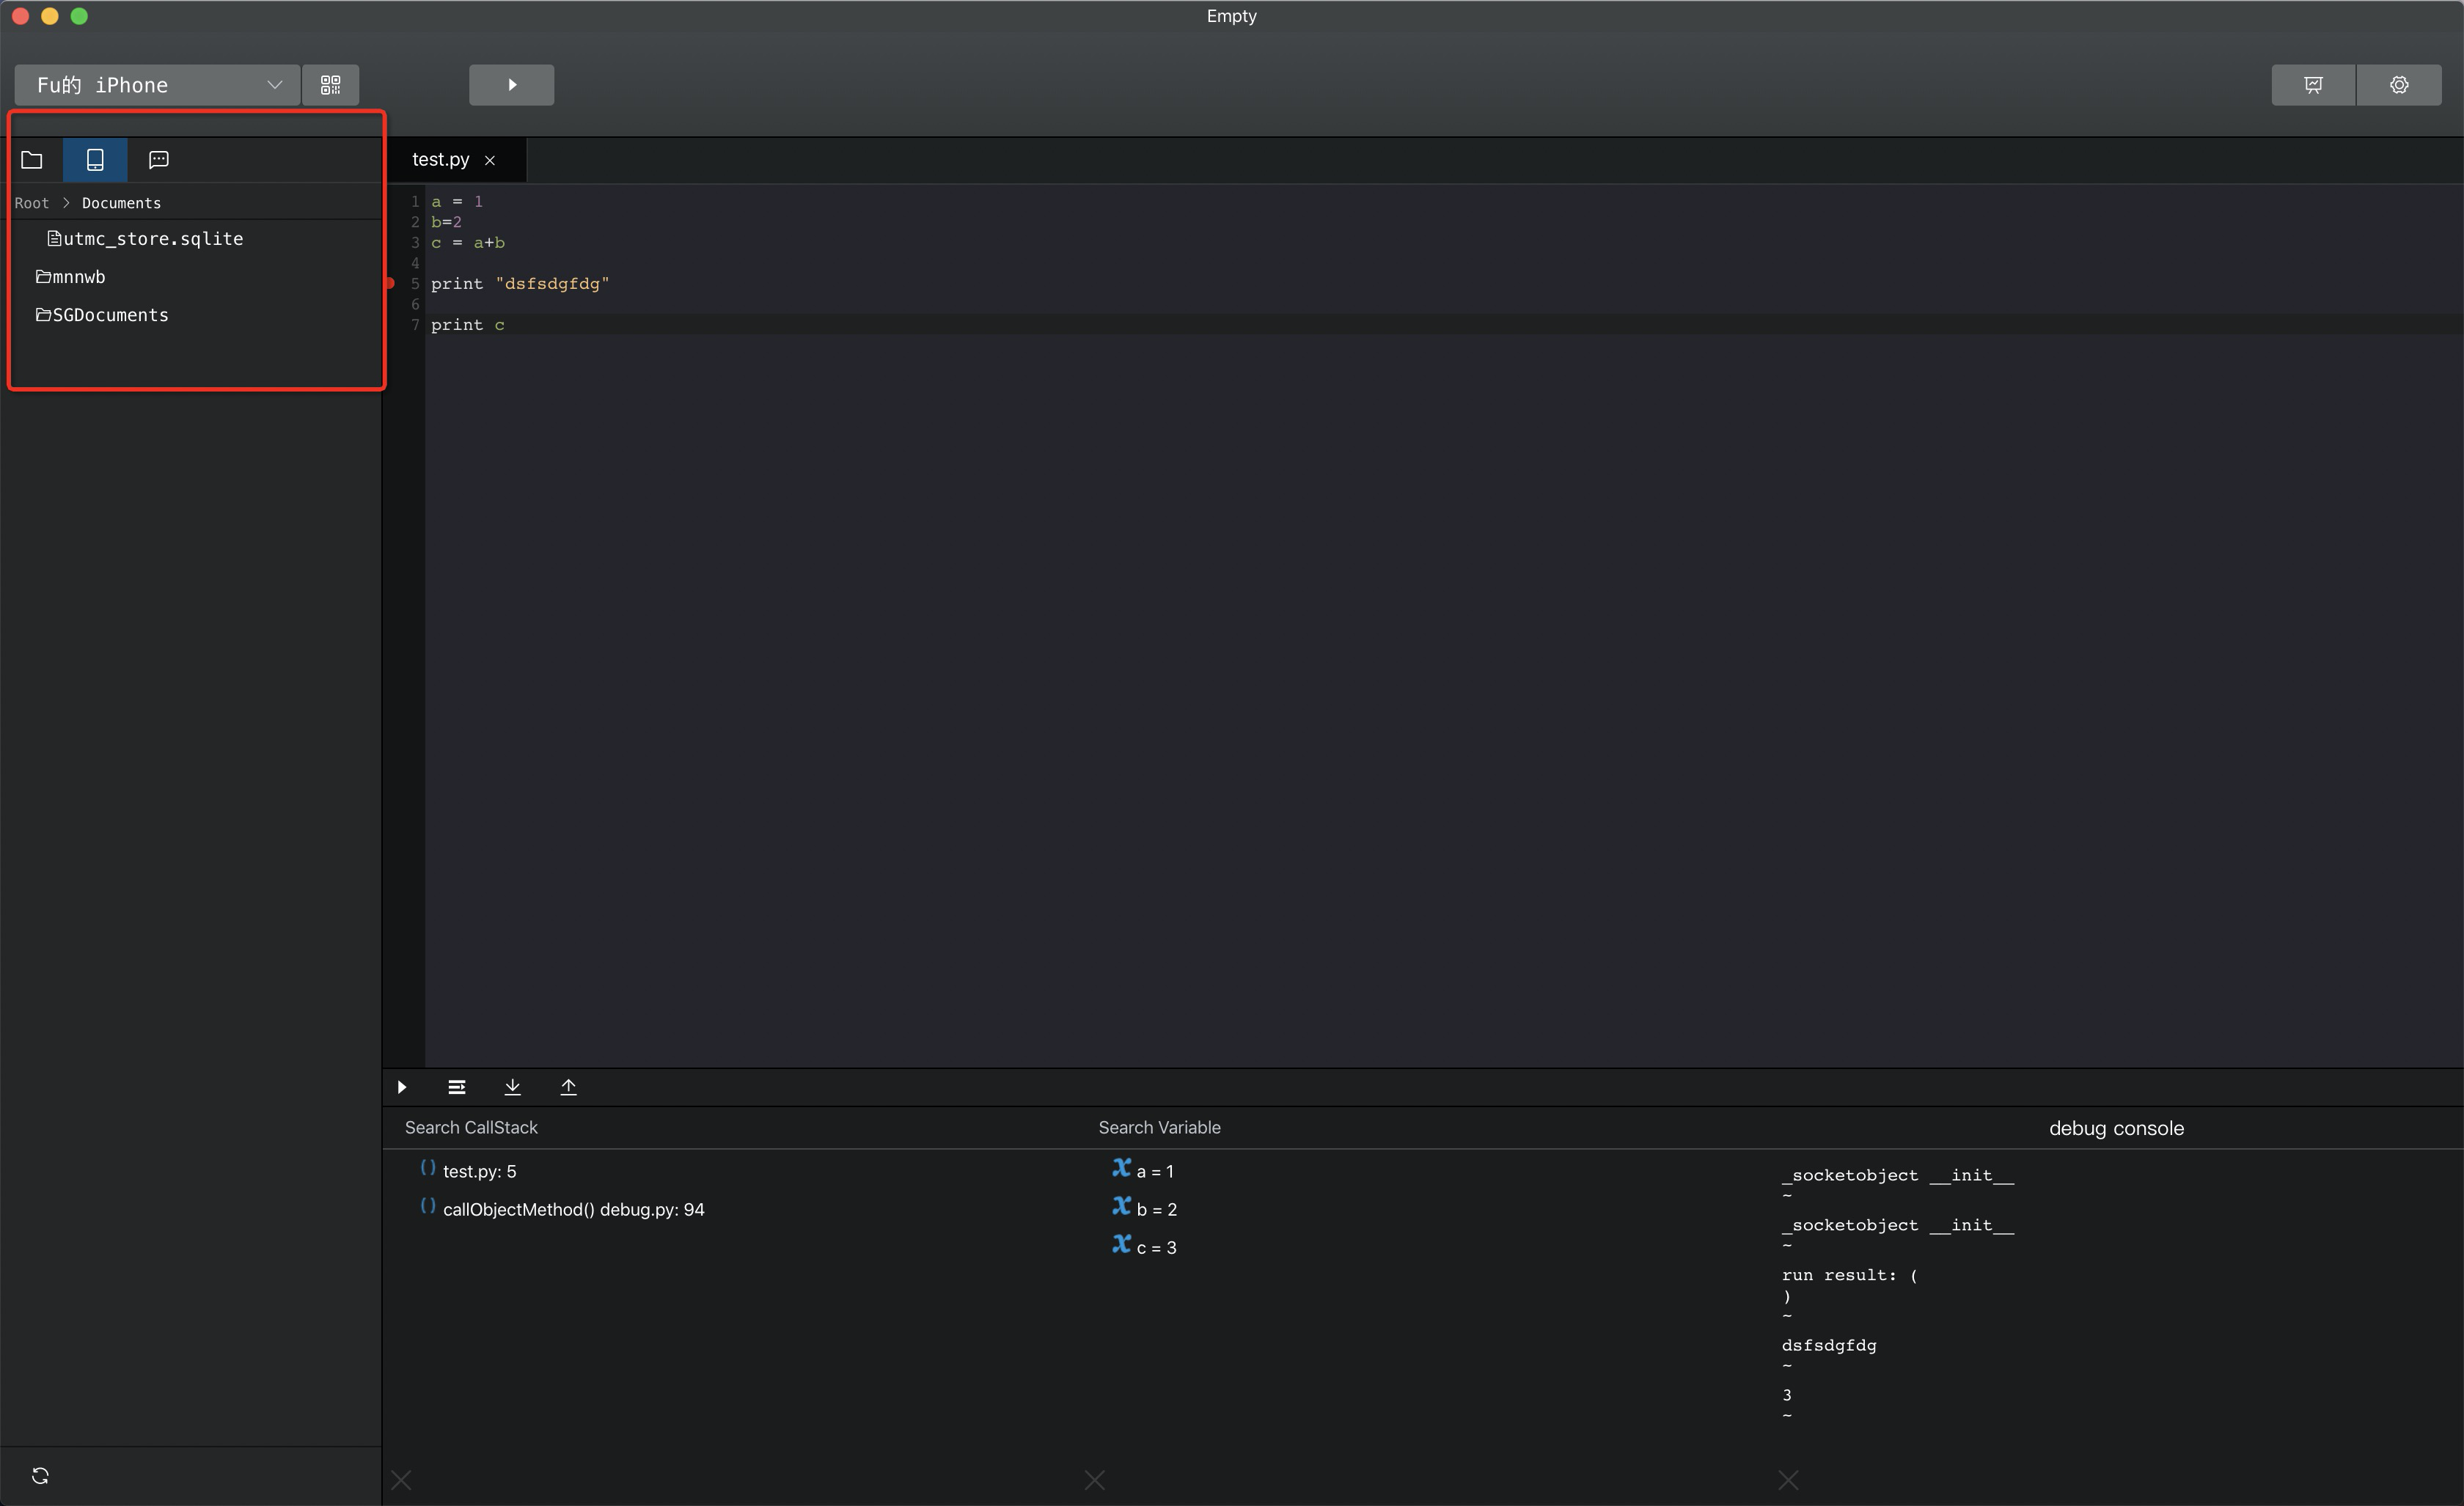Click the step over debugger icon
This screenshot has height=1506, width=2464.
pyautogui.click(x=457, y=1087)
